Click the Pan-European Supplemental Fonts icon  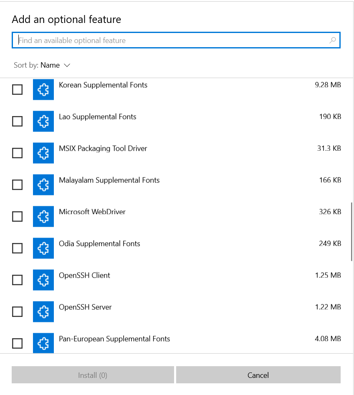pos(43,343)
